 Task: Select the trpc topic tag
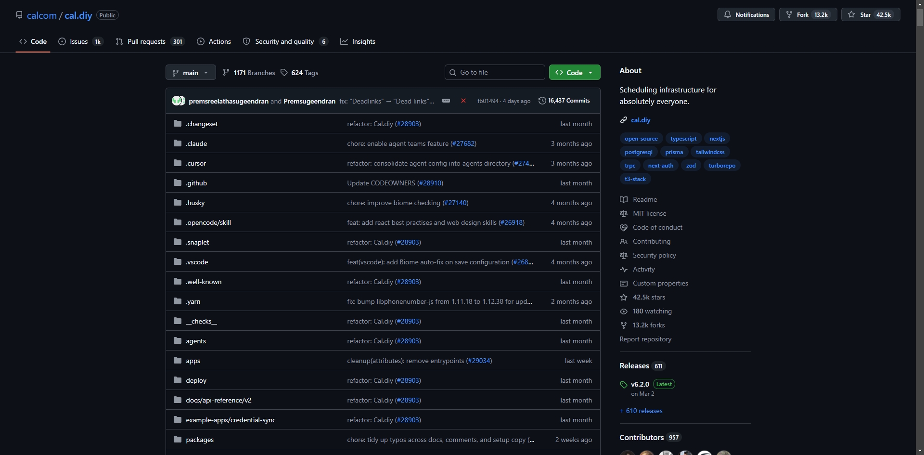pos(630,166)
